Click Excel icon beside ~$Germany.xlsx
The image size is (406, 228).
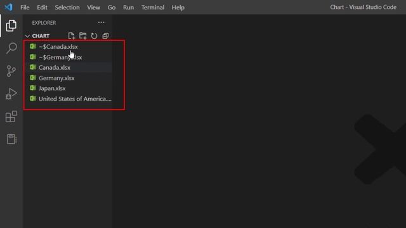33,57
